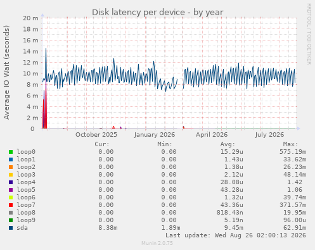
Task: Click loop4 max value 1.42
Action: click(x=295, y=182)
